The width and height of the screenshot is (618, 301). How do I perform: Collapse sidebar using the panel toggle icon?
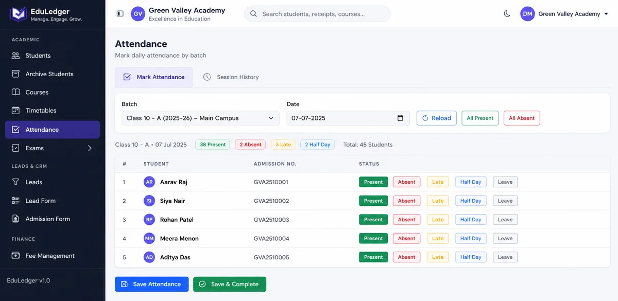[120, 14]
